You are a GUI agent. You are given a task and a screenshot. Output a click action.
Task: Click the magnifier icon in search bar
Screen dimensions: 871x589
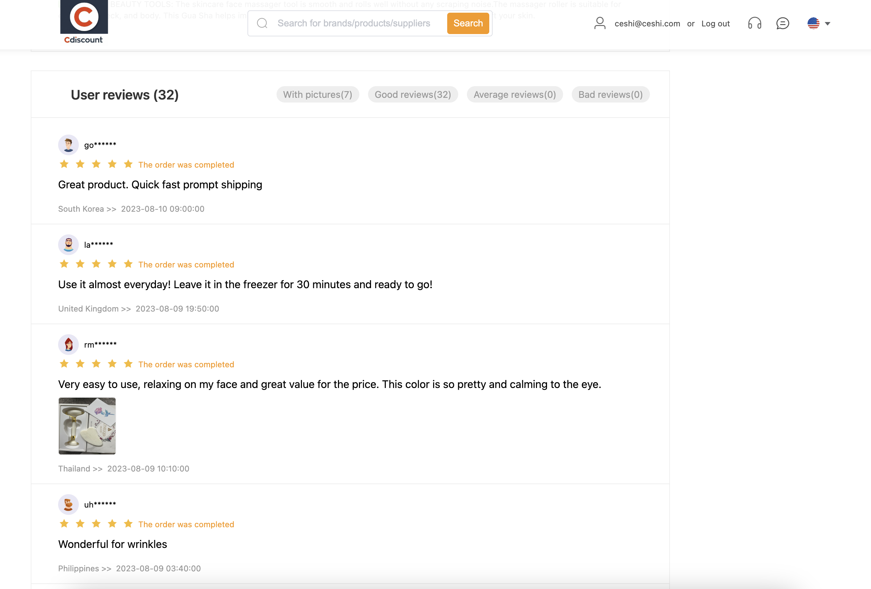point(262,23)
